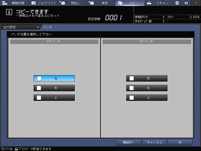This screenshot has width=201, height=151.
Task: Open help with the question mark icon
Action: pos(196,3)
